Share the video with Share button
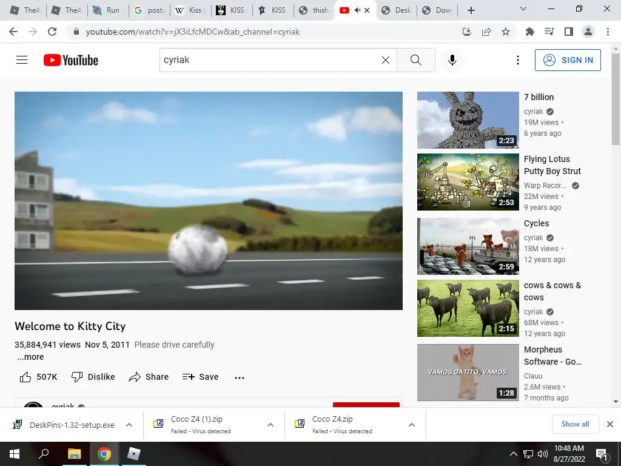621x466 pixels. coord(149,377)
